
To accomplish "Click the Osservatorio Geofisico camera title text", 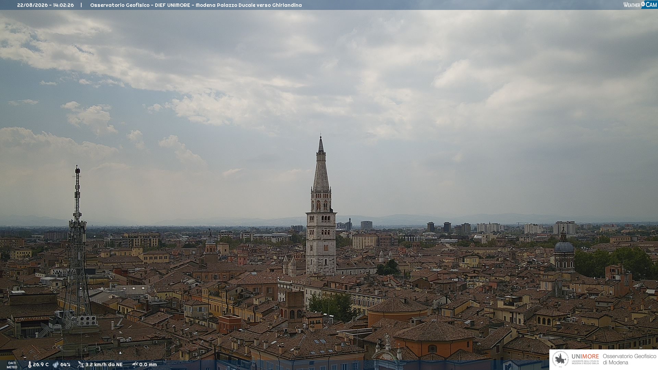I will click(x=196, y=5).
